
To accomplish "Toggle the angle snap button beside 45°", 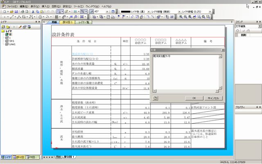I will click(x=91, y=12).
